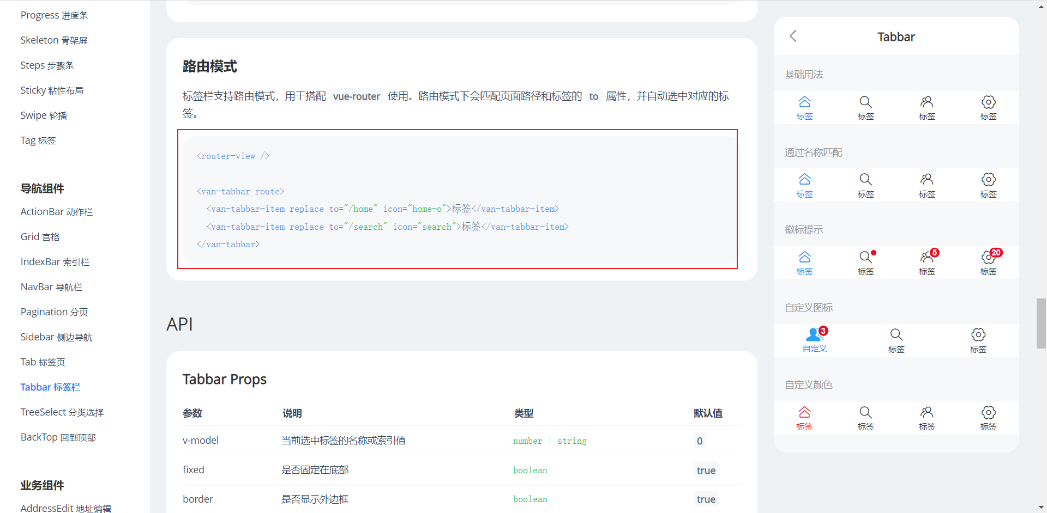Image resolution: width=1047 pixels, height=513 pixels.
Task: Open Tag 标签 docs page
Action: pyautogui.click(x=38, y=141)
